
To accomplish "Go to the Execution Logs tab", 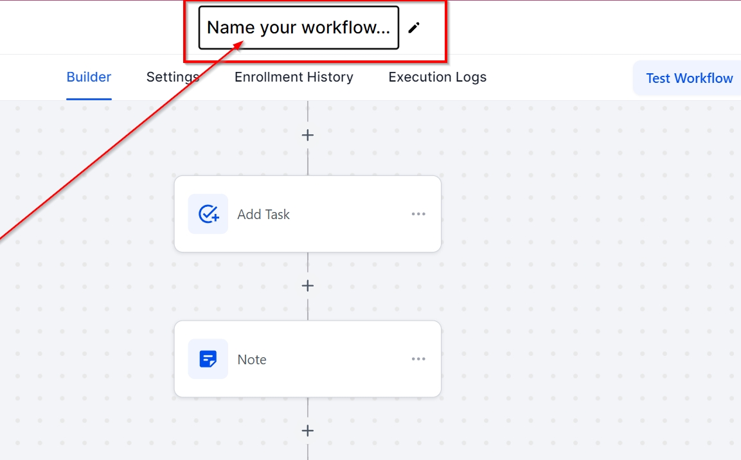I will coord(437,77).
